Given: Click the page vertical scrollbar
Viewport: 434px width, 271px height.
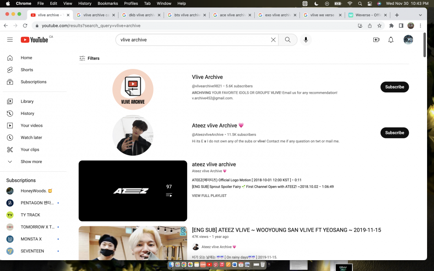Looking at the screenshot, I should coord(424,45).
